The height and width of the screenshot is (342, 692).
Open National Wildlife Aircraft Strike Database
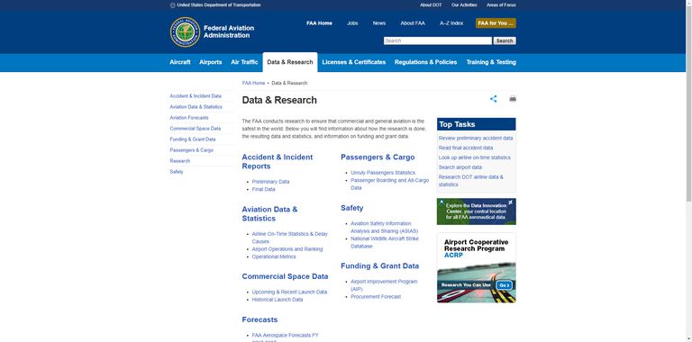tap(385, 242)
